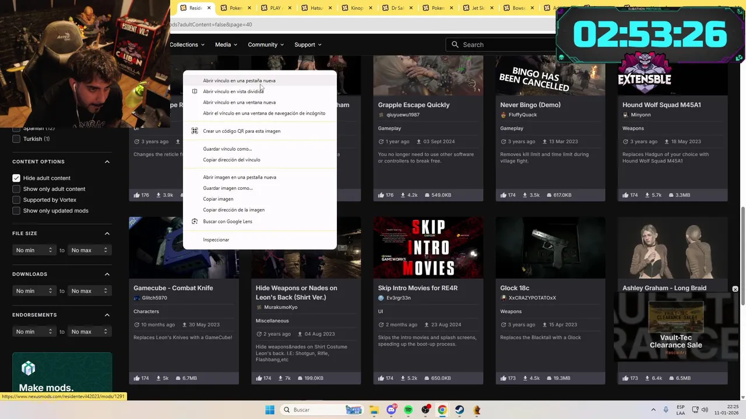
Task: Open Downloads No min dropdown
Action: coord(34,291)
